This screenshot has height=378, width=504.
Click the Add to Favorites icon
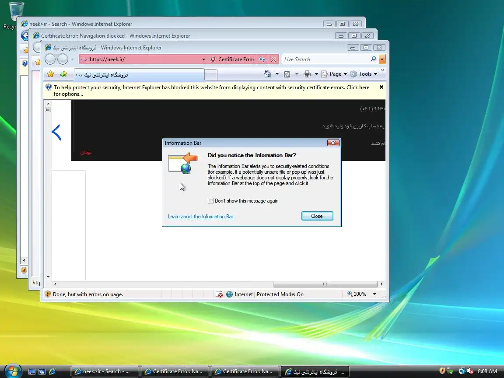63,74
